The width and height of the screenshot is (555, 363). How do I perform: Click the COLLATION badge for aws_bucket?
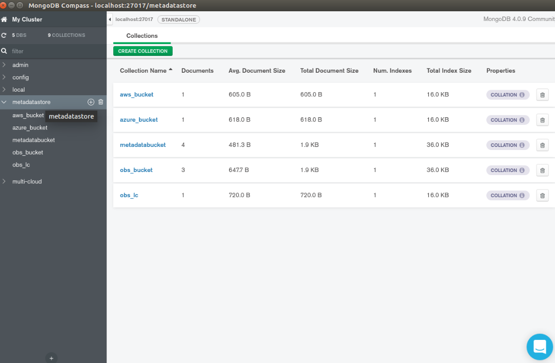click(507, 95)
